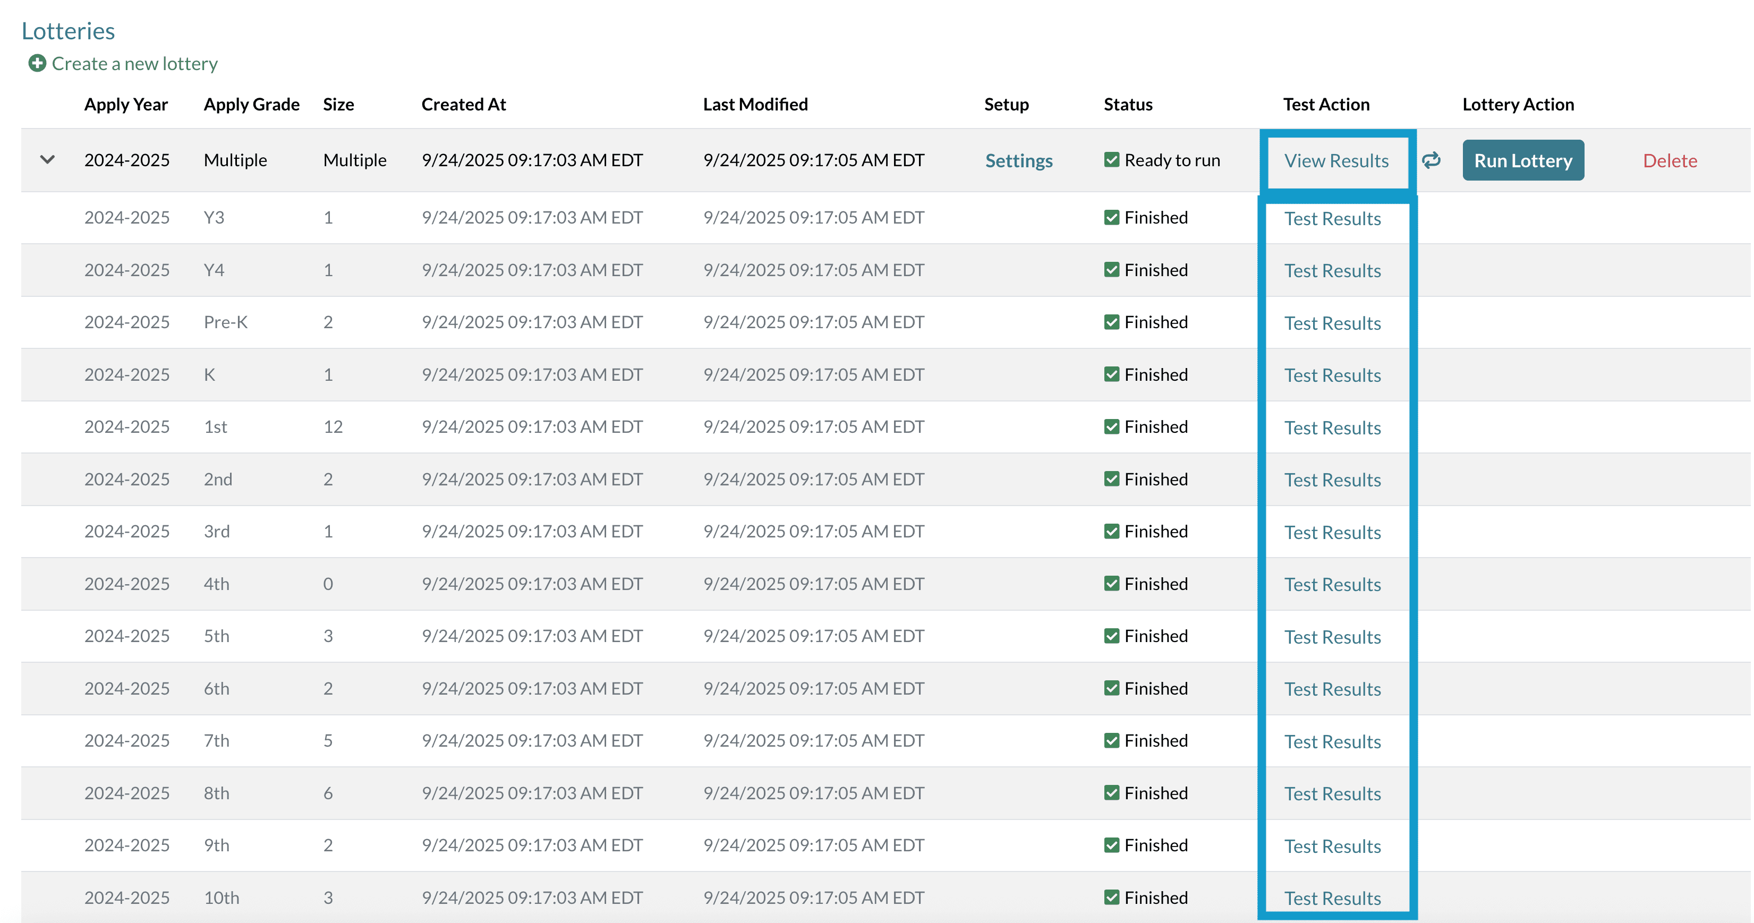Click the Lotteries page heading
The width and height of the screenshot is (1754, 923).
coord(68,31)
